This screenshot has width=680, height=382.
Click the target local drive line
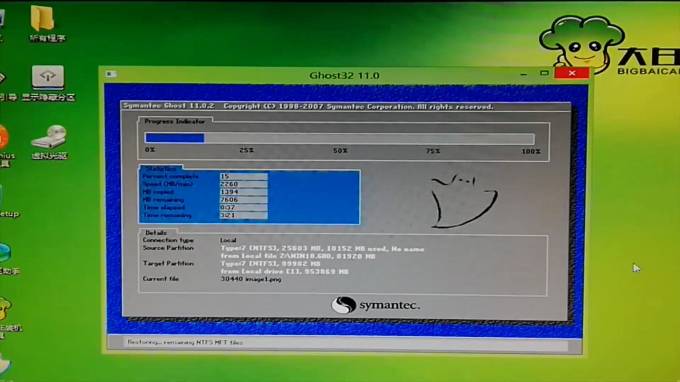pyautogui.click(x=284, y=272)
